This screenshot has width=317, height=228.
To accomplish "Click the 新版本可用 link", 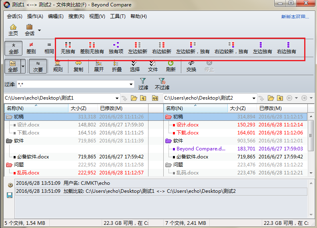I will (x=295, y=17).
